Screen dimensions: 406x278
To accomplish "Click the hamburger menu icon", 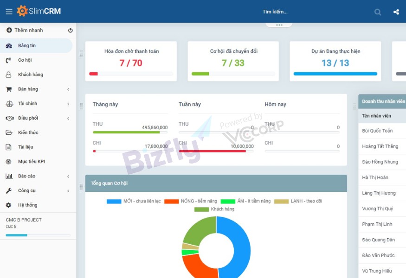I will tap(9, 12).
